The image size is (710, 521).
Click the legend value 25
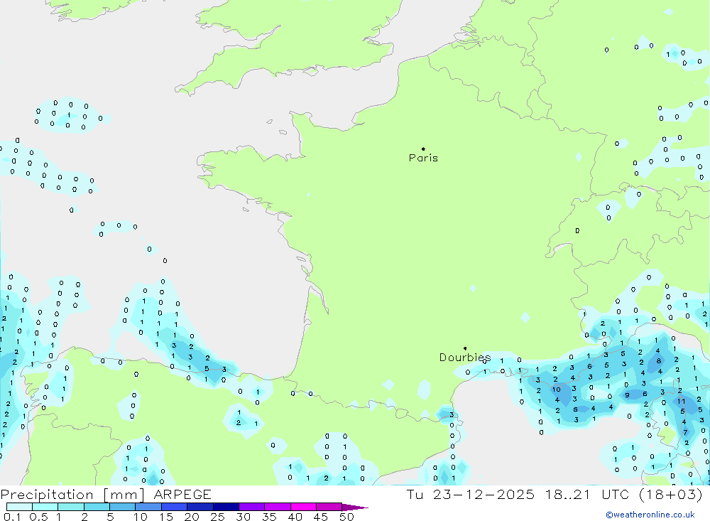tap(217, 517)
